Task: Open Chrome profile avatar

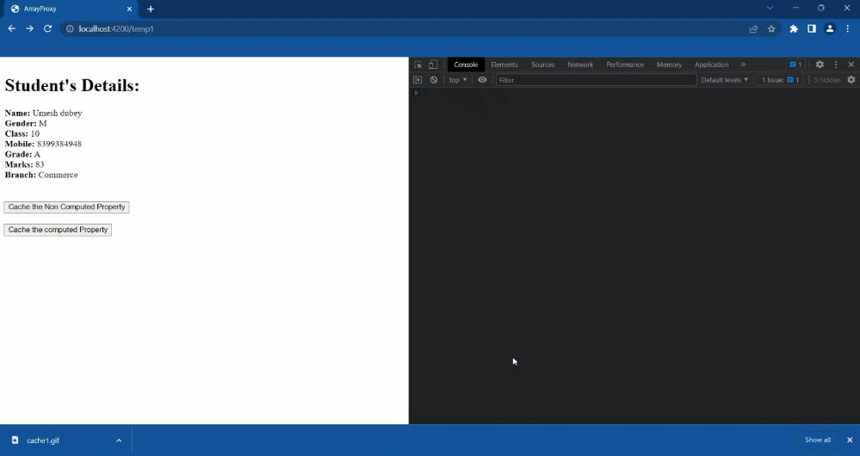Action: (830, 29)
